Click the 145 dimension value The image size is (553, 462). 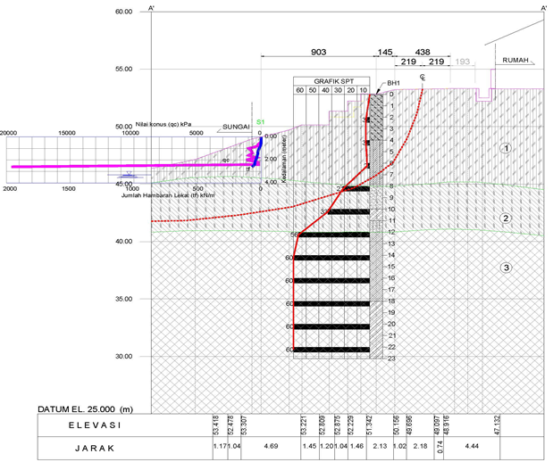385,54
